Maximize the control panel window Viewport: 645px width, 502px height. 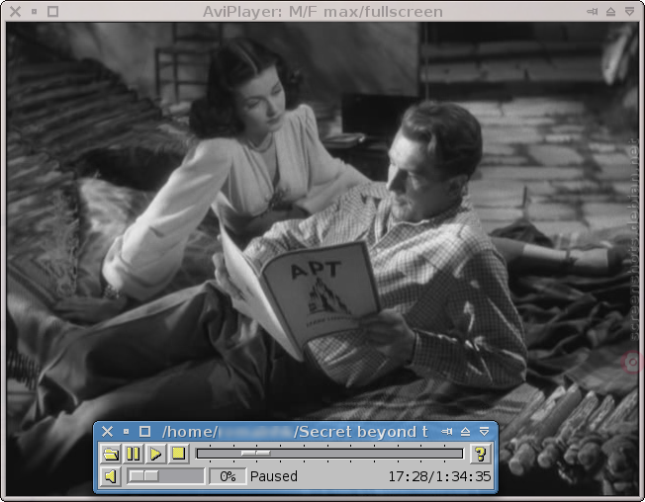tap(144, 432)
